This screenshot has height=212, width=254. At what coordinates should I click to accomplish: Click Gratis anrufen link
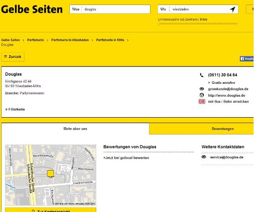(x=222, y=83)
